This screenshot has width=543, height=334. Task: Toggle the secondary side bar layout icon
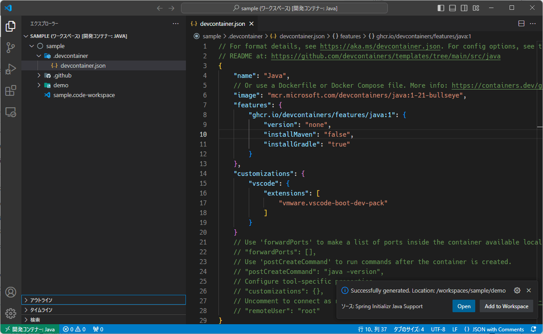point(464,8)
